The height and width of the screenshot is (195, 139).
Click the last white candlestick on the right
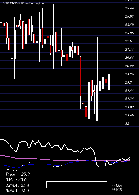[109, 82]
